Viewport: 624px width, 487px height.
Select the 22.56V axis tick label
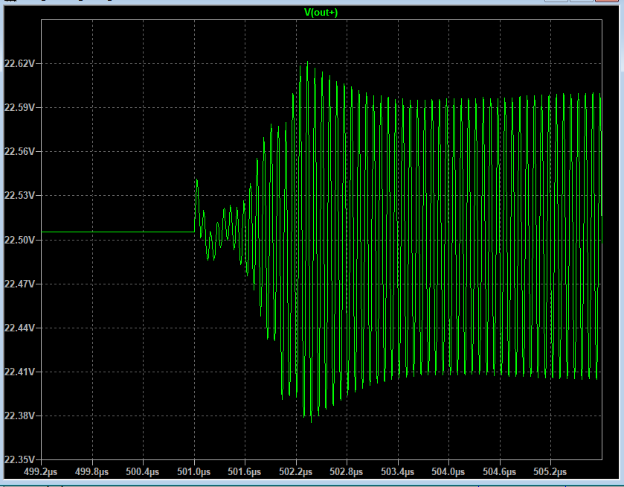click(19, 151)
